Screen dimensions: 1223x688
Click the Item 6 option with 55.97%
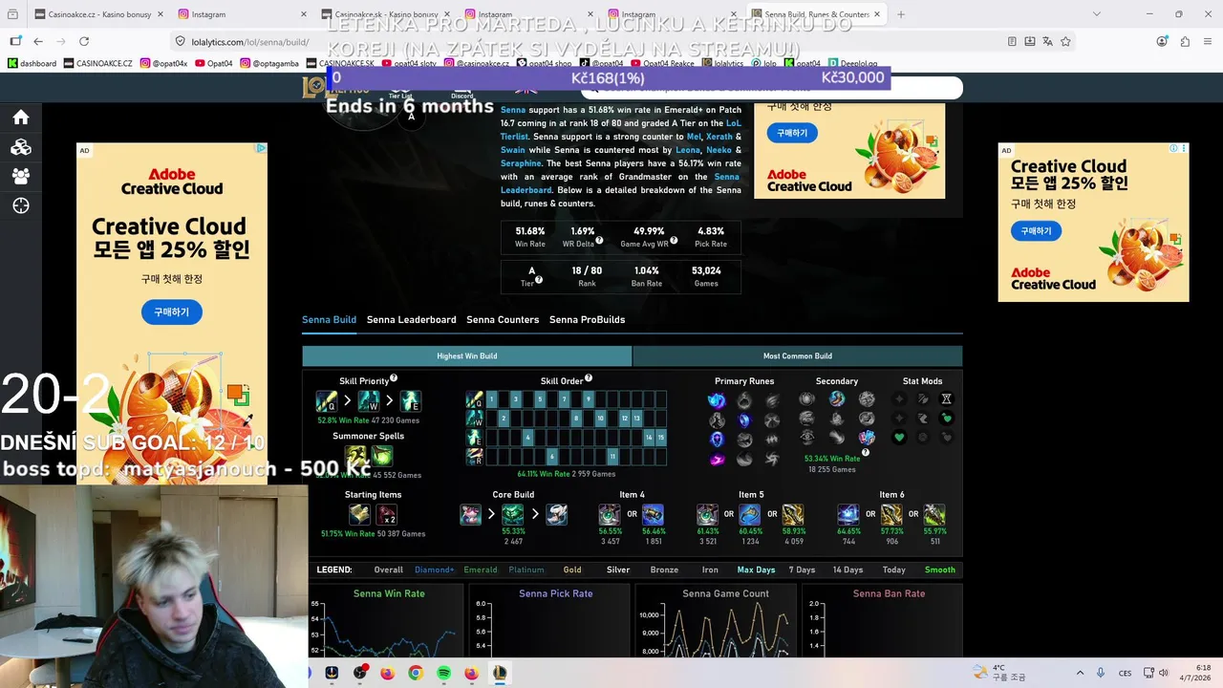pos(934,515)
